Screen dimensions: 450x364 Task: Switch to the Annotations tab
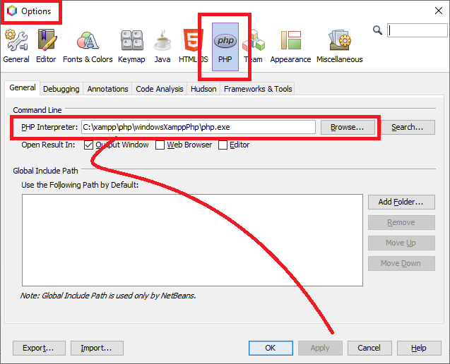tap(107, 89)
